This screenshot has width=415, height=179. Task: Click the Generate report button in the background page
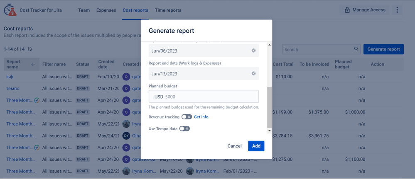383,49
